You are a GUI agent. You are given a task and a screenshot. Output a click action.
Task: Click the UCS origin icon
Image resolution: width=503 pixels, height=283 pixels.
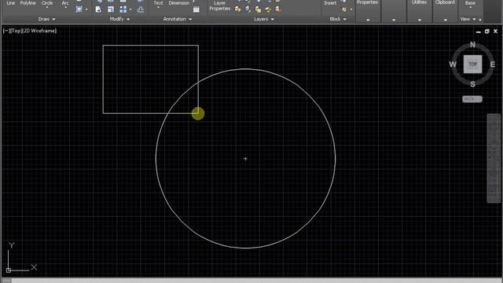9,270
